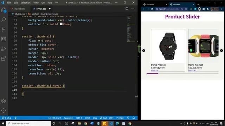Click the editor minimap
This screenshot has height=126, width=225.
[130, 29]
